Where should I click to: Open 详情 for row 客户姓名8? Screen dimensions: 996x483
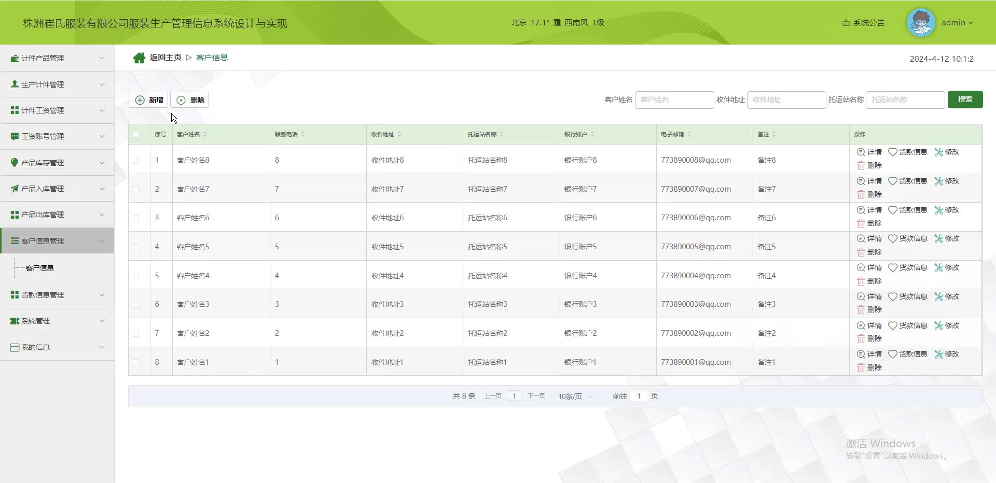pos(869,152)
